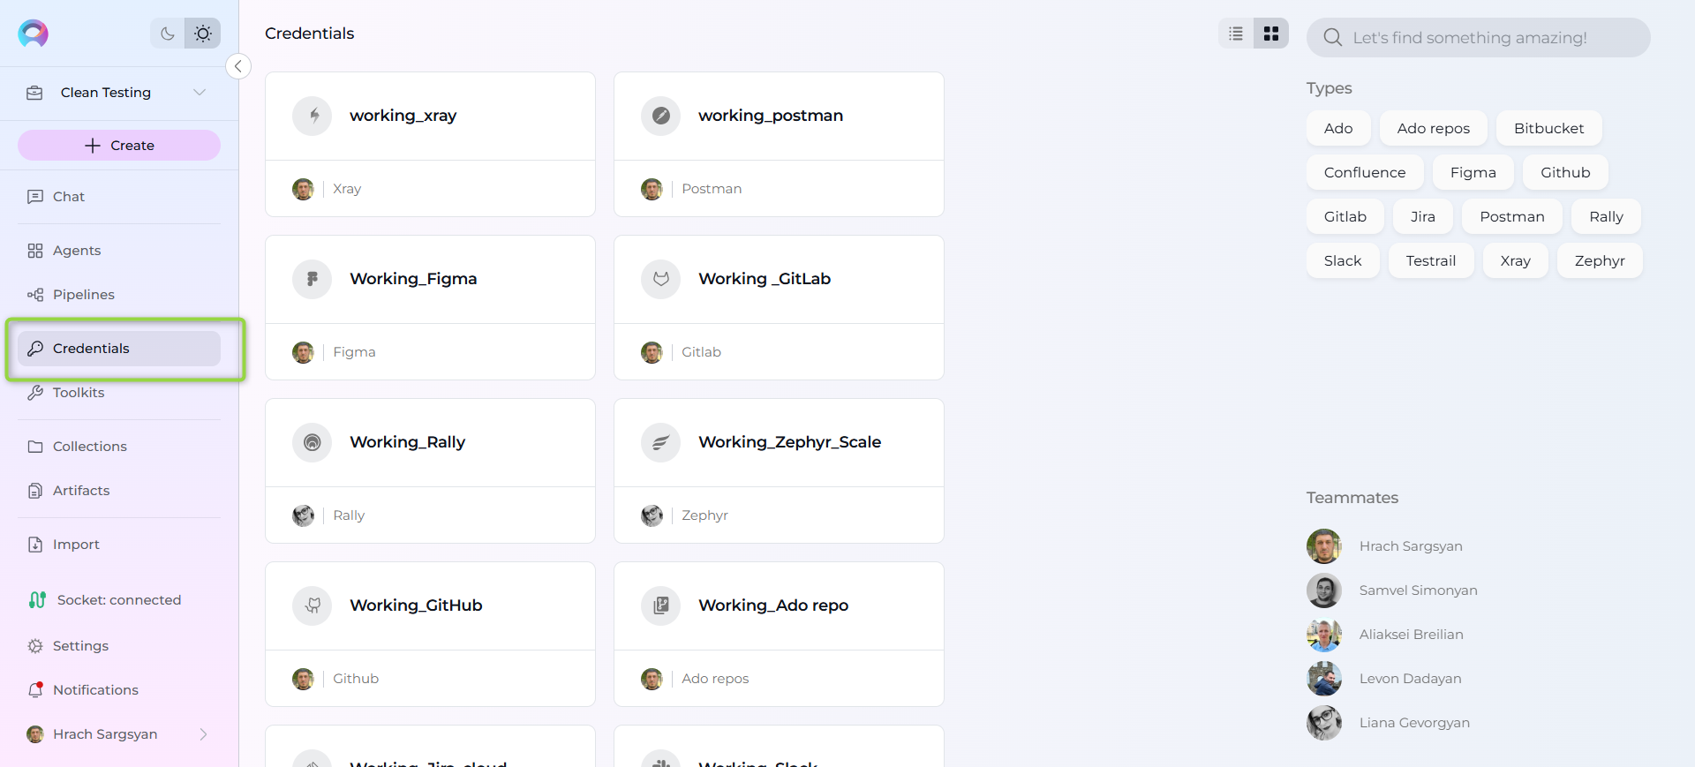
Task: Expand the Clean Testing project dropdown
Action: pos(200,93)
